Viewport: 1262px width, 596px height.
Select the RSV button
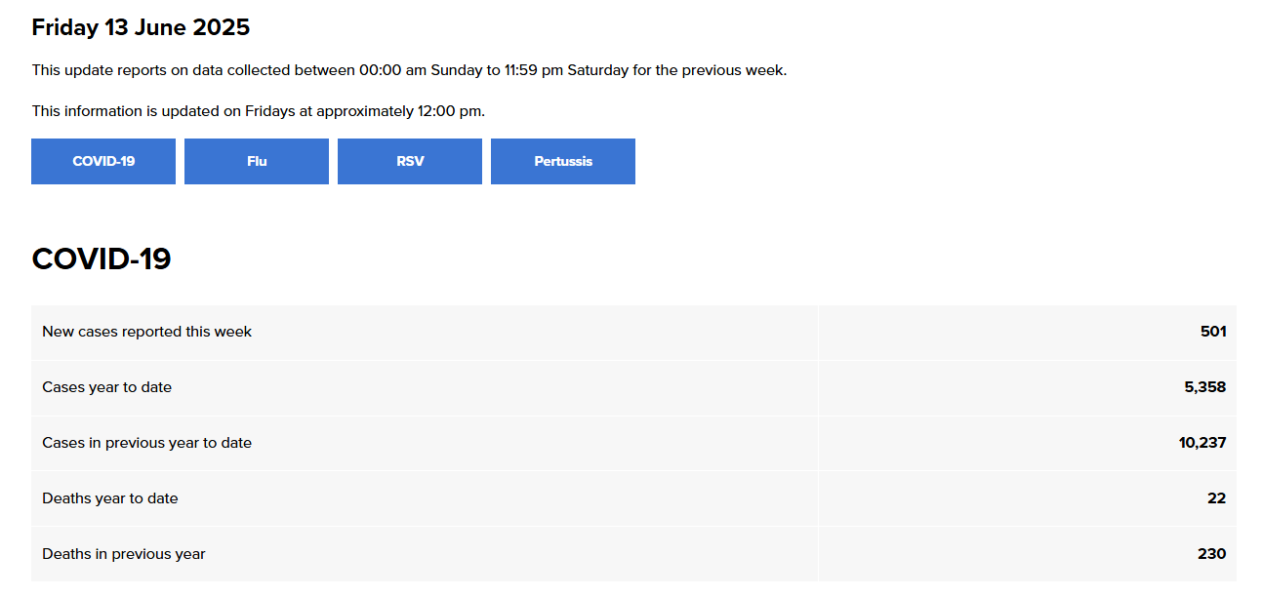[x=410, y=161]
